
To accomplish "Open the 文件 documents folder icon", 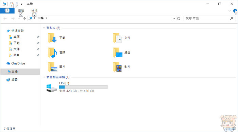I will click(x=117, y=38).
